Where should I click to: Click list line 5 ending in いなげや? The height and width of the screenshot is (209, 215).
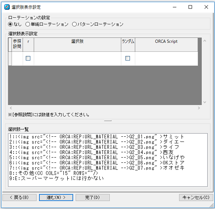point(97,157)
